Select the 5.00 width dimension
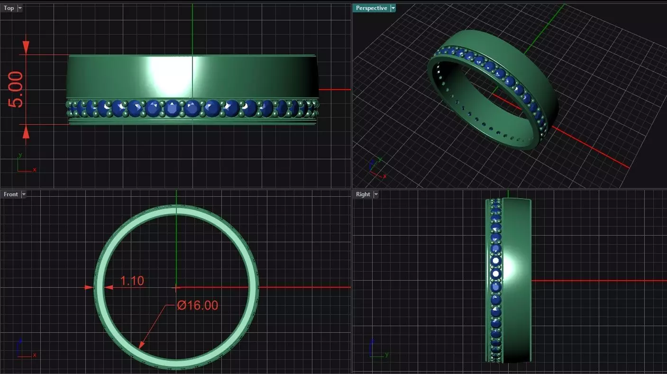 [15, 90]
